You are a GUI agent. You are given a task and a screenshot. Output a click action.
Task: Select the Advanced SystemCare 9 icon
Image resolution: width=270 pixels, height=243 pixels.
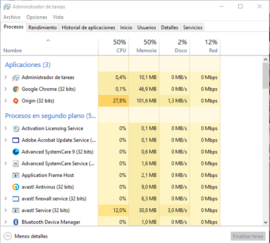pos(16,152)
